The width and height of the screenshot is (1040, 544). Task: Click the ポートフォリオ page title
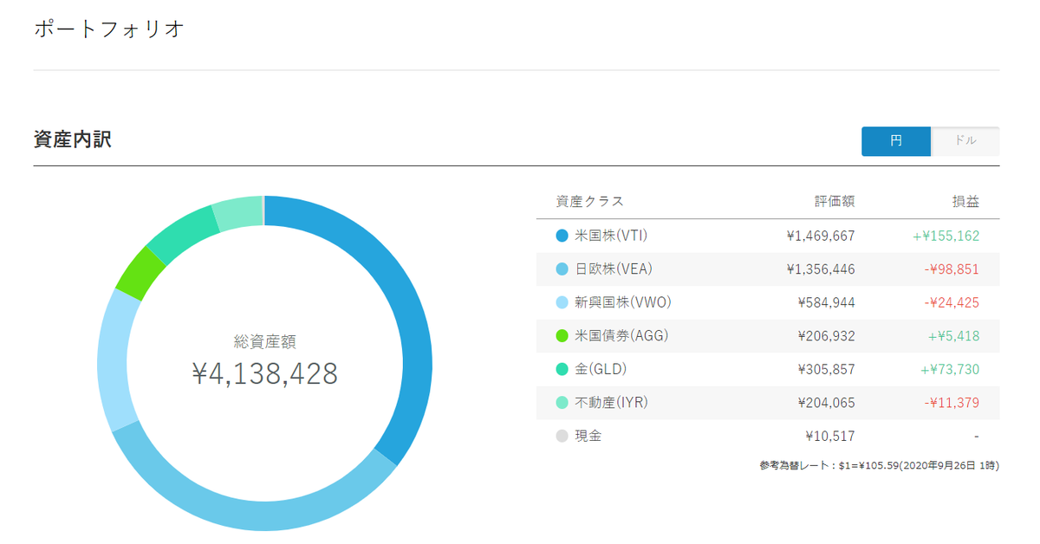(x=109, y=29)
